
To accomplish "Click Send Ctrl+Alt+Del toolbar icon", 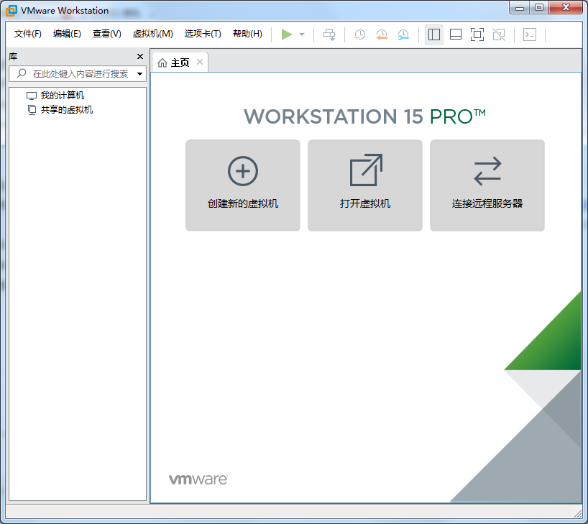I will [x=329, y=35].
